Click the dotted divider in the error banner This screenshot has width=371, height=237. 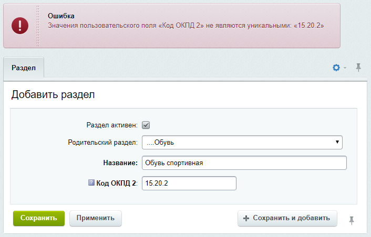point(37,26)
